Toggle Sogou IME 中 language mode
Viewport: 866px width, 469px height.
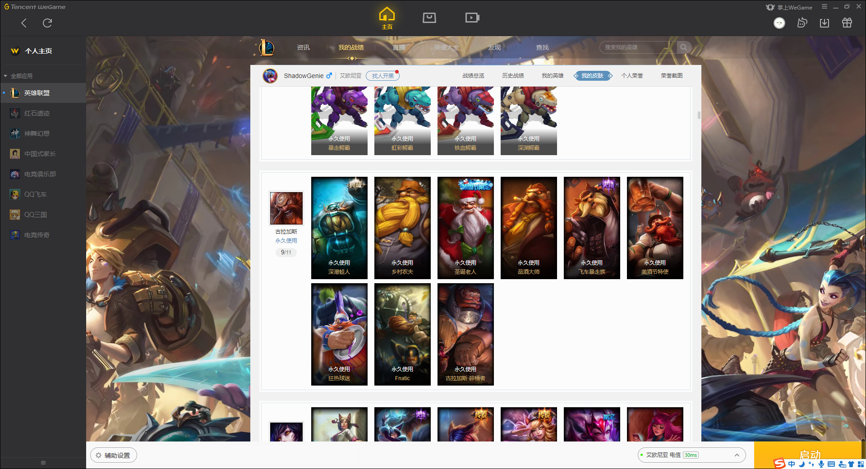pos(792,464)
